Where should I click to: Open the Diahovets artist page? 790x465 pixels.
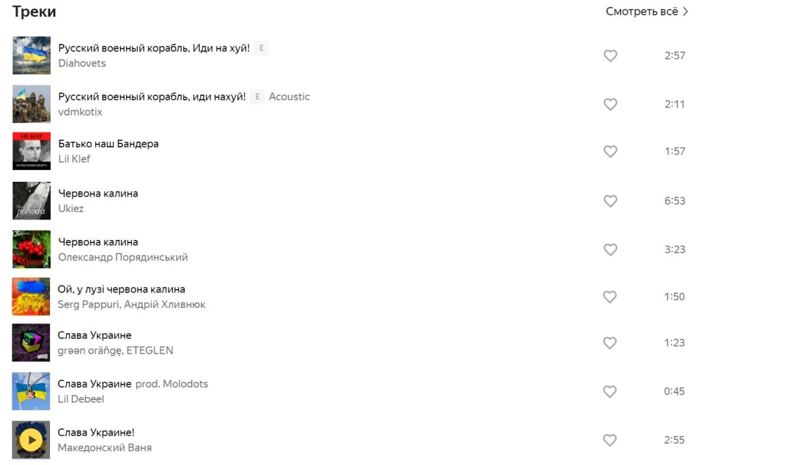point(82,63)
